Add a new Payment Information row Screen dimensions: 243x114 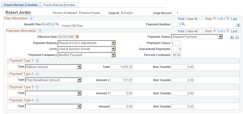(232, 37)
